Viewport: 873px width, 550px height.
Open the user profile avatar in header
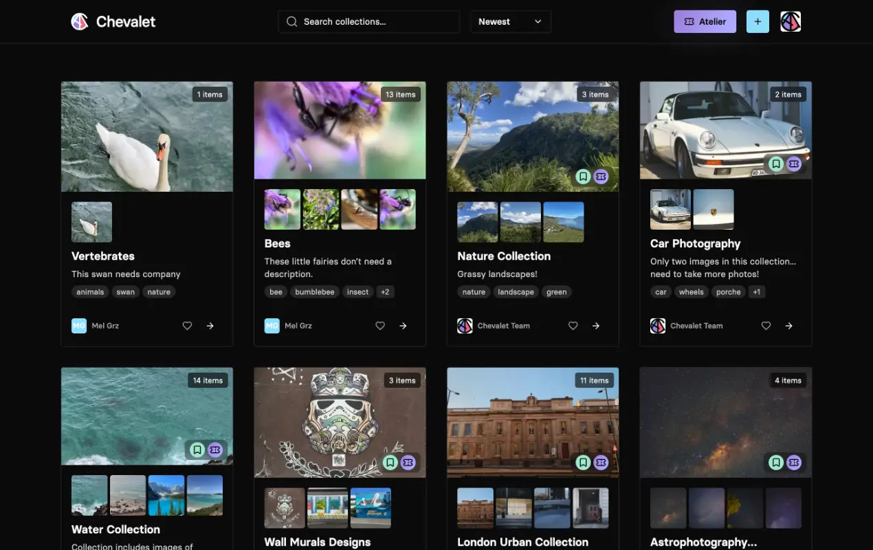coord(791,21)
